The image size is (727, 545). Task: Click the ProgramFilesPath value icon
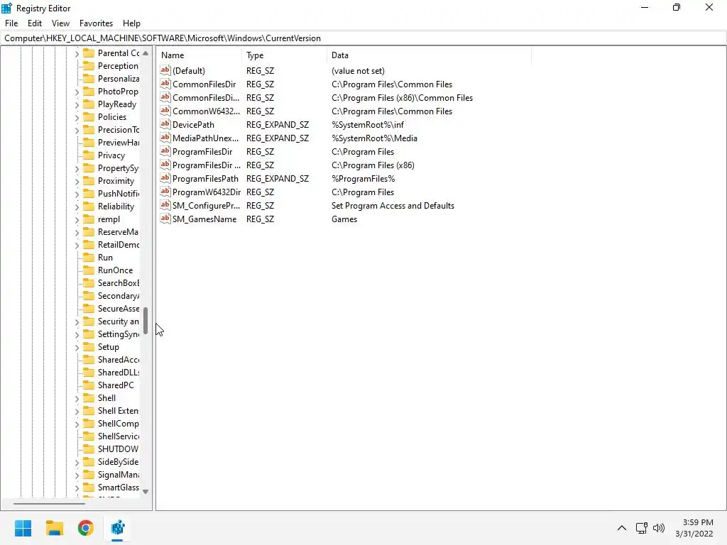[x=165, y=178]
